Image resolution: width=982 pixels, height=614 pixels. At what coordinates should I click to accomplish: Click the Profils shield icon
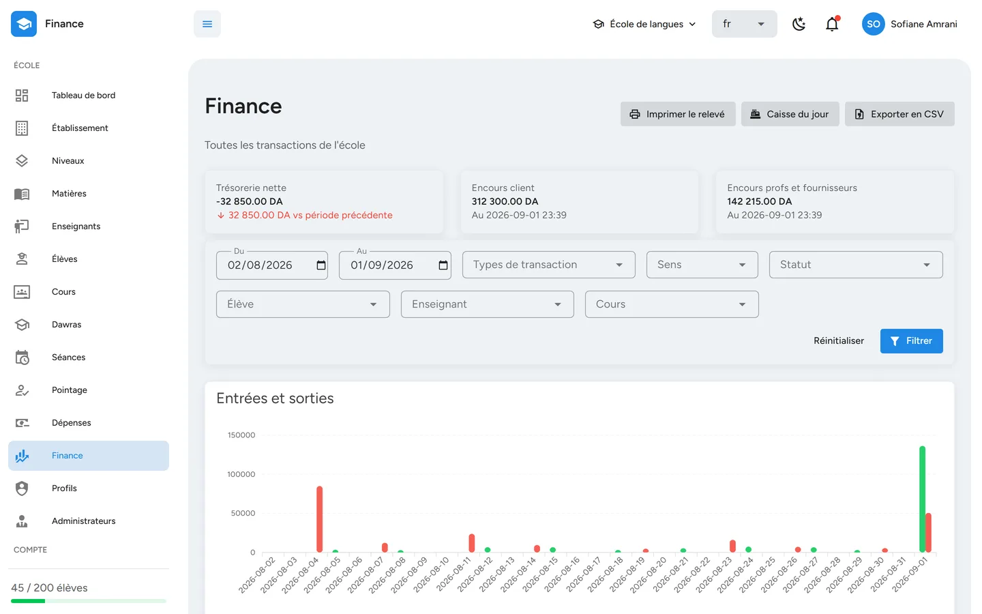pyautogui.click(x=22, y=488)
